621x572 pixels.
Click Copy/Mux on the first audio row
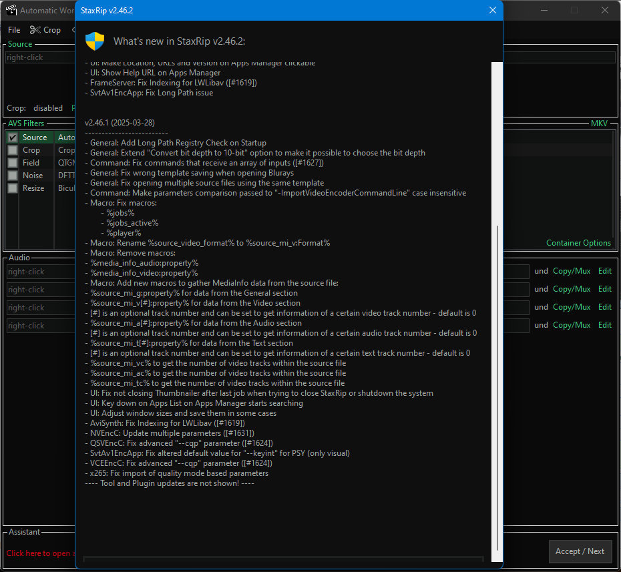coord(572,271)
